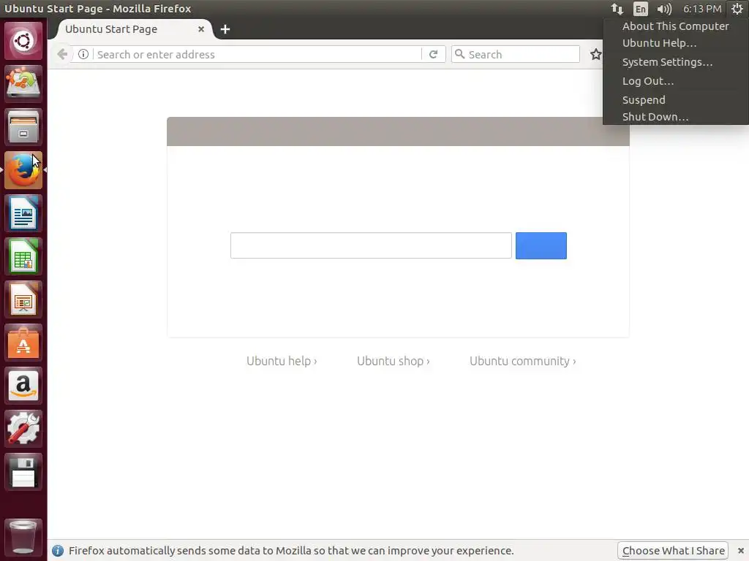This screenshot has width=749, height=561.
Task: Launch the Install Ubuntu installer icon
Action: (x=23, y=83)
